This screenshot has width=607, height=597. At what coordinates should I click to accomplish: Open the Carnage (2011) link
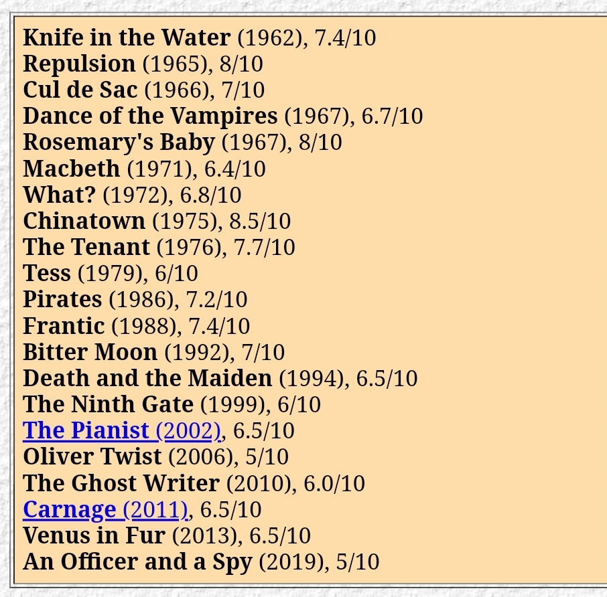click(x=105, y=509)
